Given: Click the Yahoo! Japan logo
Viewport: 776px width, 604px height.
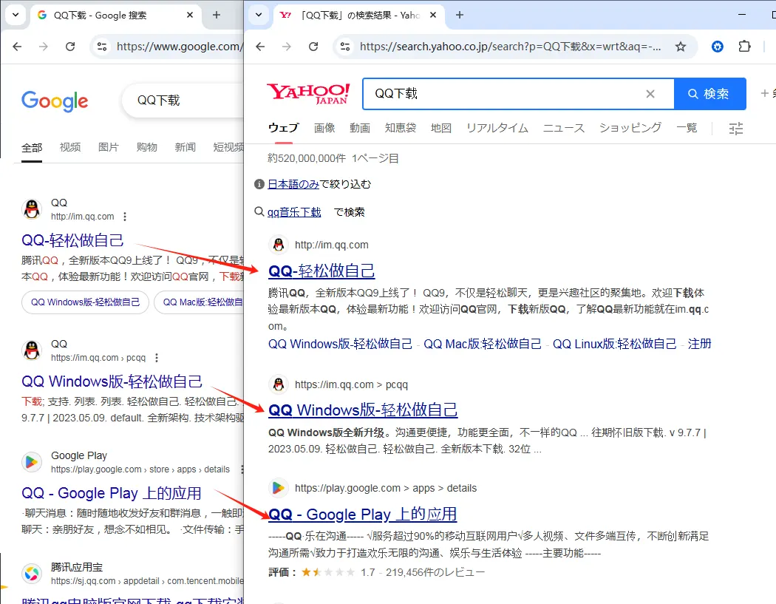Looking at the screenshot, I should [308, 94].
